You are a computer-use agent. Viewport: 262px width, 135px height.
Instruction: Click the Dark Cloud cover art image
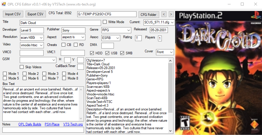[x=218, y=73]
